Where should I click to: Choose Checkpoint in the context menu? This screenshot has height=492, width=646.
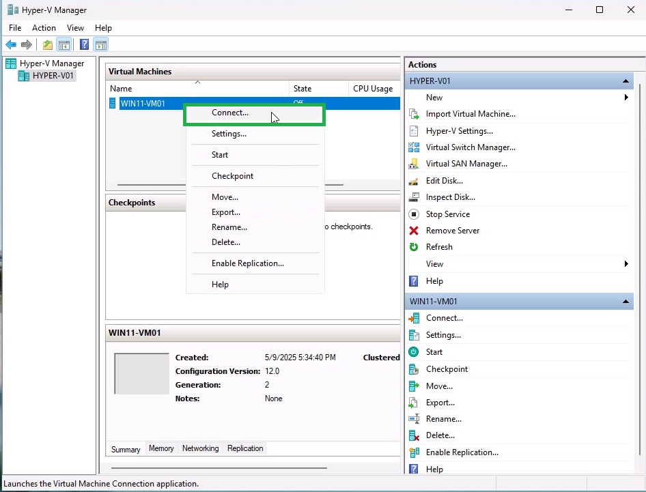pos(255,176)
